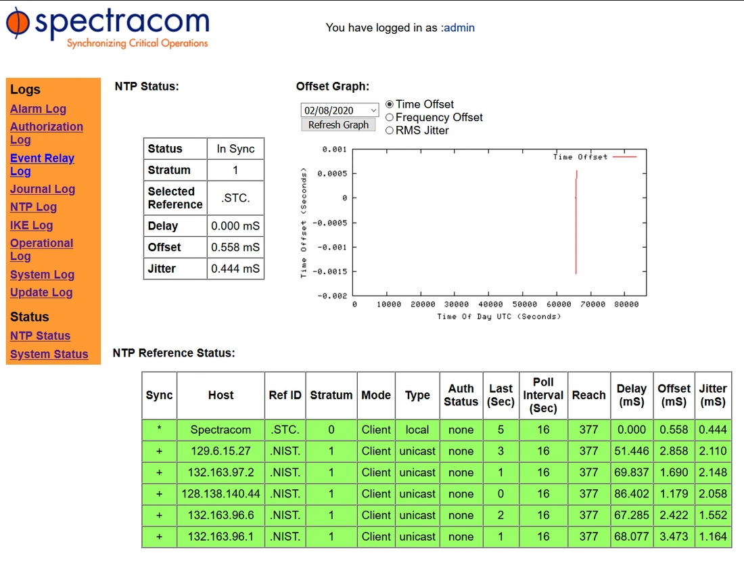Click host '132.163.96.1' cell

click(220, 537)
